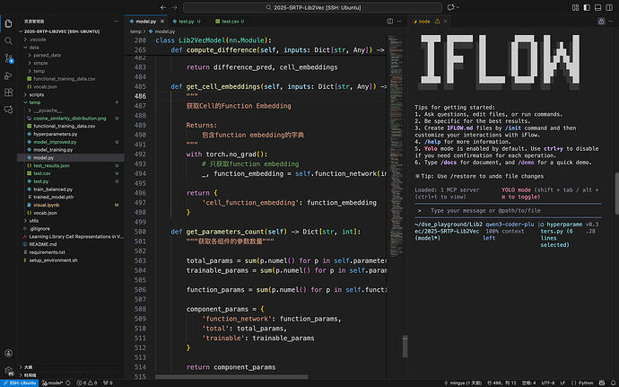Close the model.py tab
Screen dimensions: 619x387
click(162, 22)
